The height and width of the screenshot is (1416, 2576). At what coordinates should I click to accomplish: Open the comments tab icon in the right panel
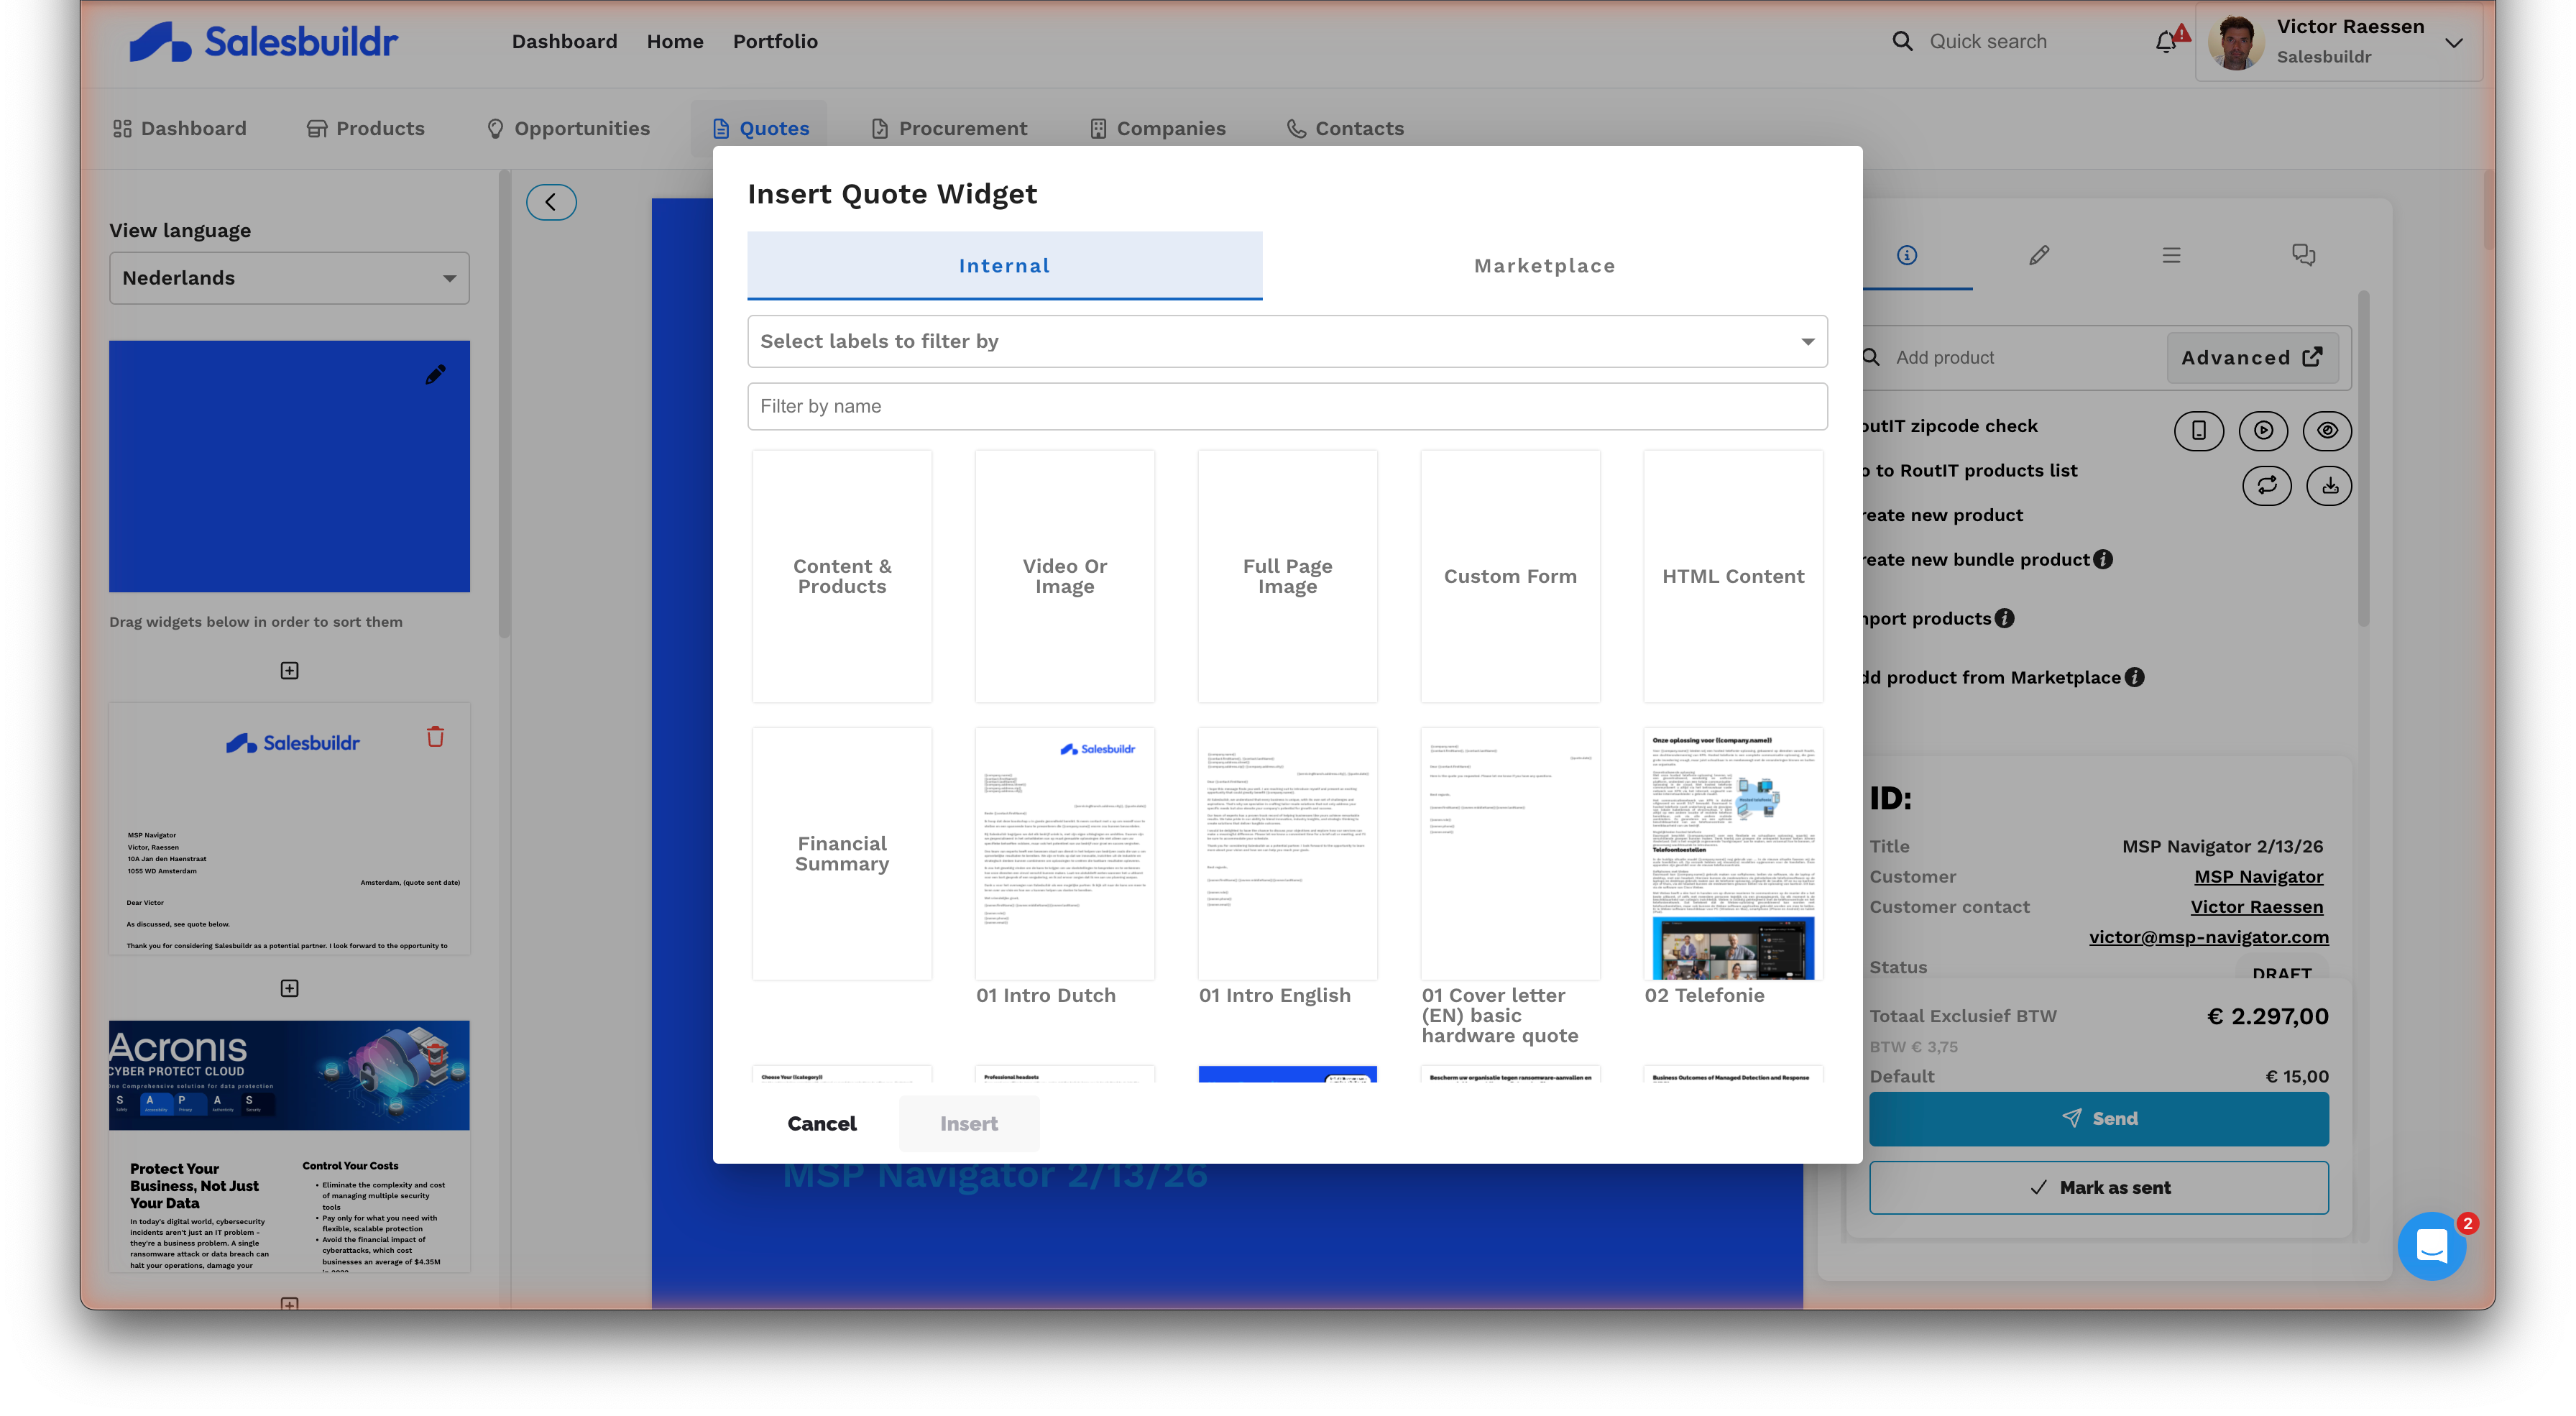(x=2303, y=255)
